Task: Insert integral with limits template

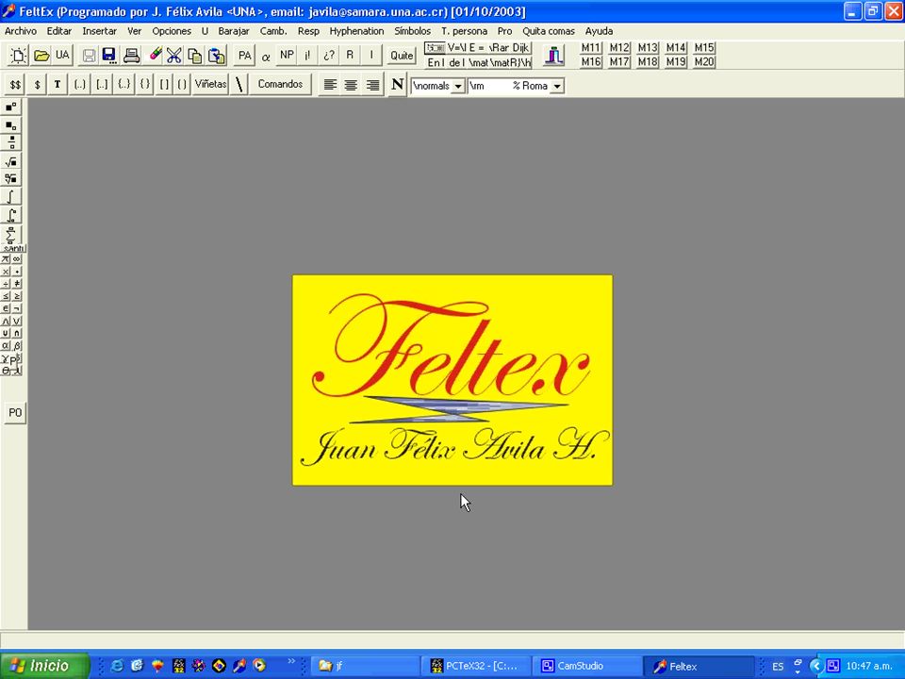Action: click(11, 215)
